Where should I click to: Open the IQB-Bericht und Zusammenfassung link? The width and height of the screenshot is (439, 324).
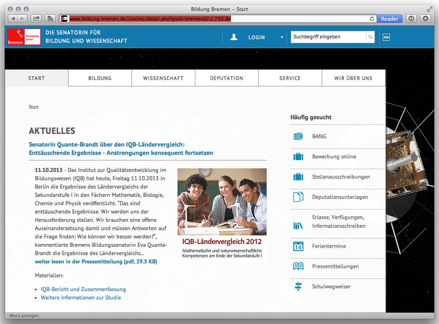83,289
